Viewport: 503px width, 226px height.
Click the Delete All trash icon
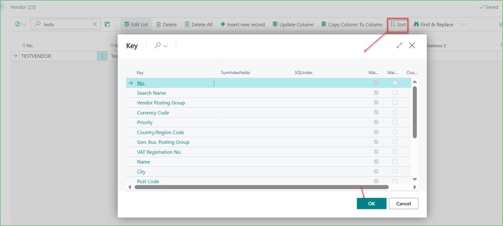tap(187, 24)
